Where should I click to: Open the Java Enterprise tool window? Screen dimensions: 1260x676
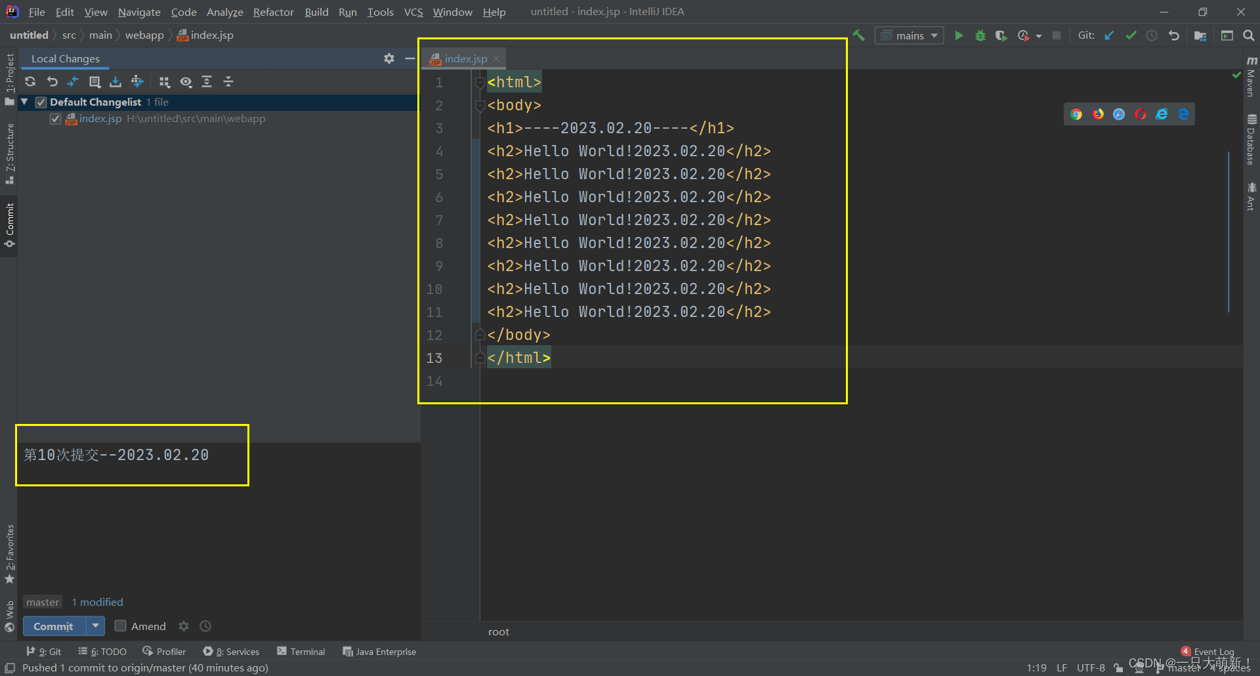coord(379,651)
